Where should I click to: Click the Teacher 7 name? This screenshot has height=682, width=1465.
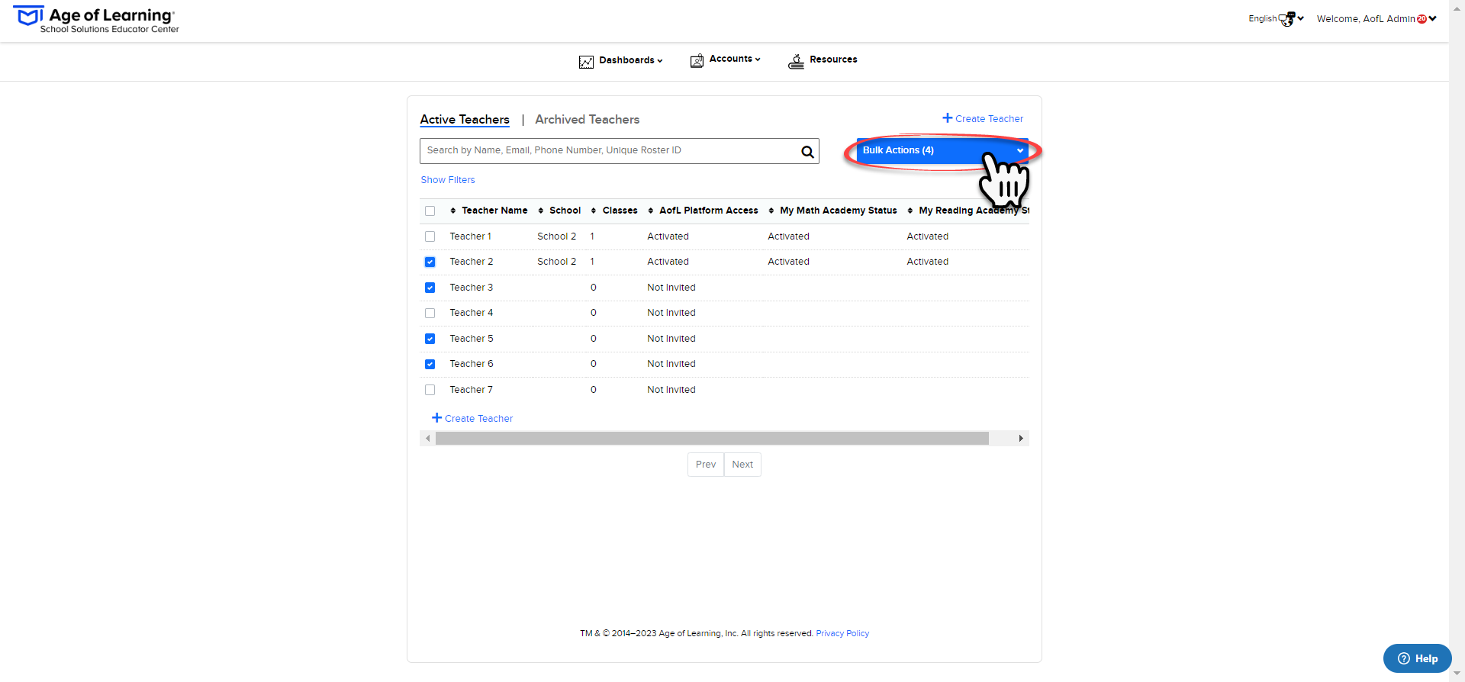point(472,390)
